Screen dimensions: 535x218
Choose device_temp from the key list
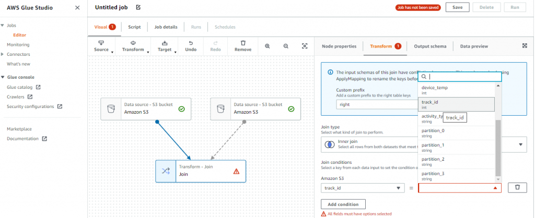pyautogui.click(x=457, y=90)
